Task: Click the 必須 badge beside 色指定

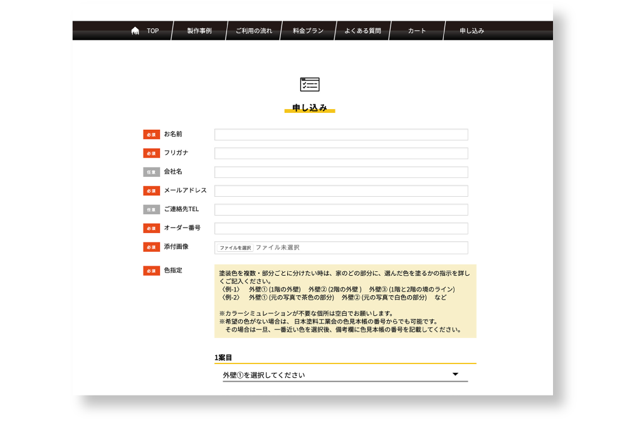Action: (x=151, y=271)
